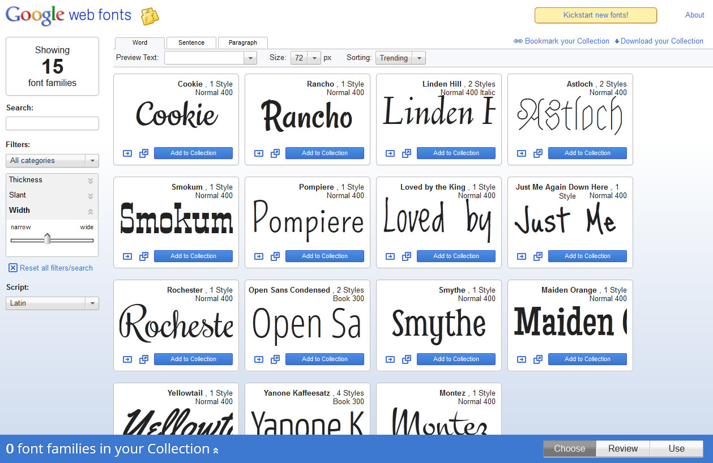Open the Script Latin dropdown
Screen dimensions: 713x463
52,303
